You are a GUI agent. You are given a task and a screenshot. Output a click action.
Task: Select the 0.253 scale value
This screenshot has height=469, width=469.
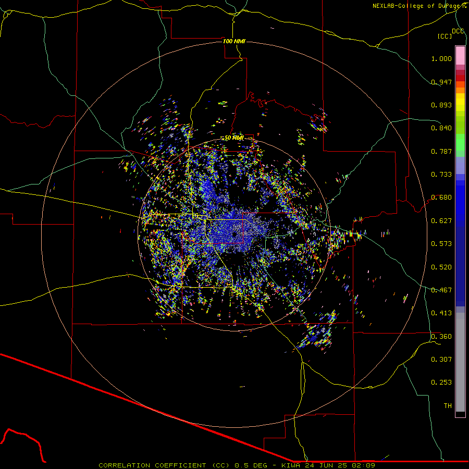(x=441, y=382)
